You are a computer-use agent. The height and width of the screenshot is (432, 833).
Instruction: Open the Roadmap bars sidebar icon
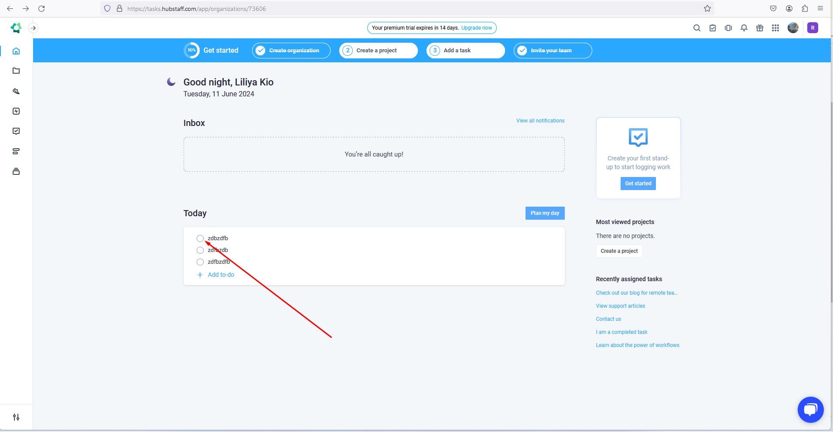pyautogui.click(x=16, y=151)
